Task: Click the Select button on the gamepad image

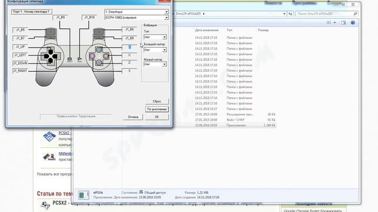Action: [x=70, y=59]
